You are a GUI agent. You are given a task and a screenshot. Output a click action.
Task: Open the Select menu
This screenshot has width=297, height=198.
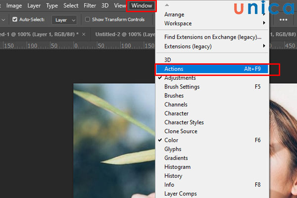[x=71, y=5]
